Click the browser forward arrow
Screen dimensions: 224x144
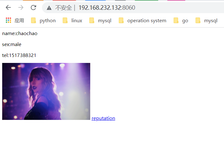pyautogui.click(x=21, y=8)
